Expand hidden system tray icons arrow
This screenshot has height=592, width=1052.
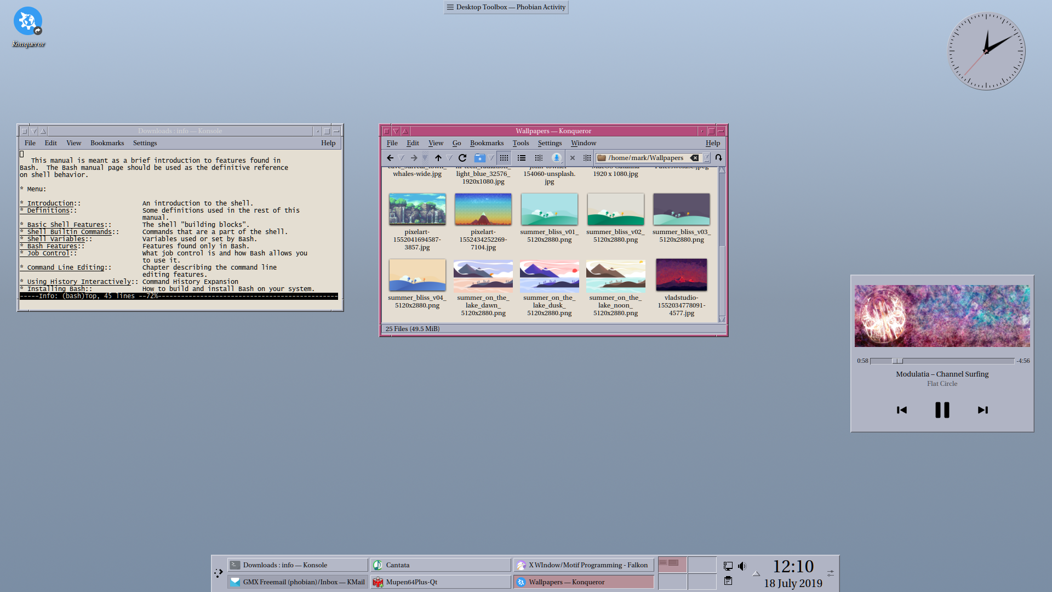(x=756, y=574)
